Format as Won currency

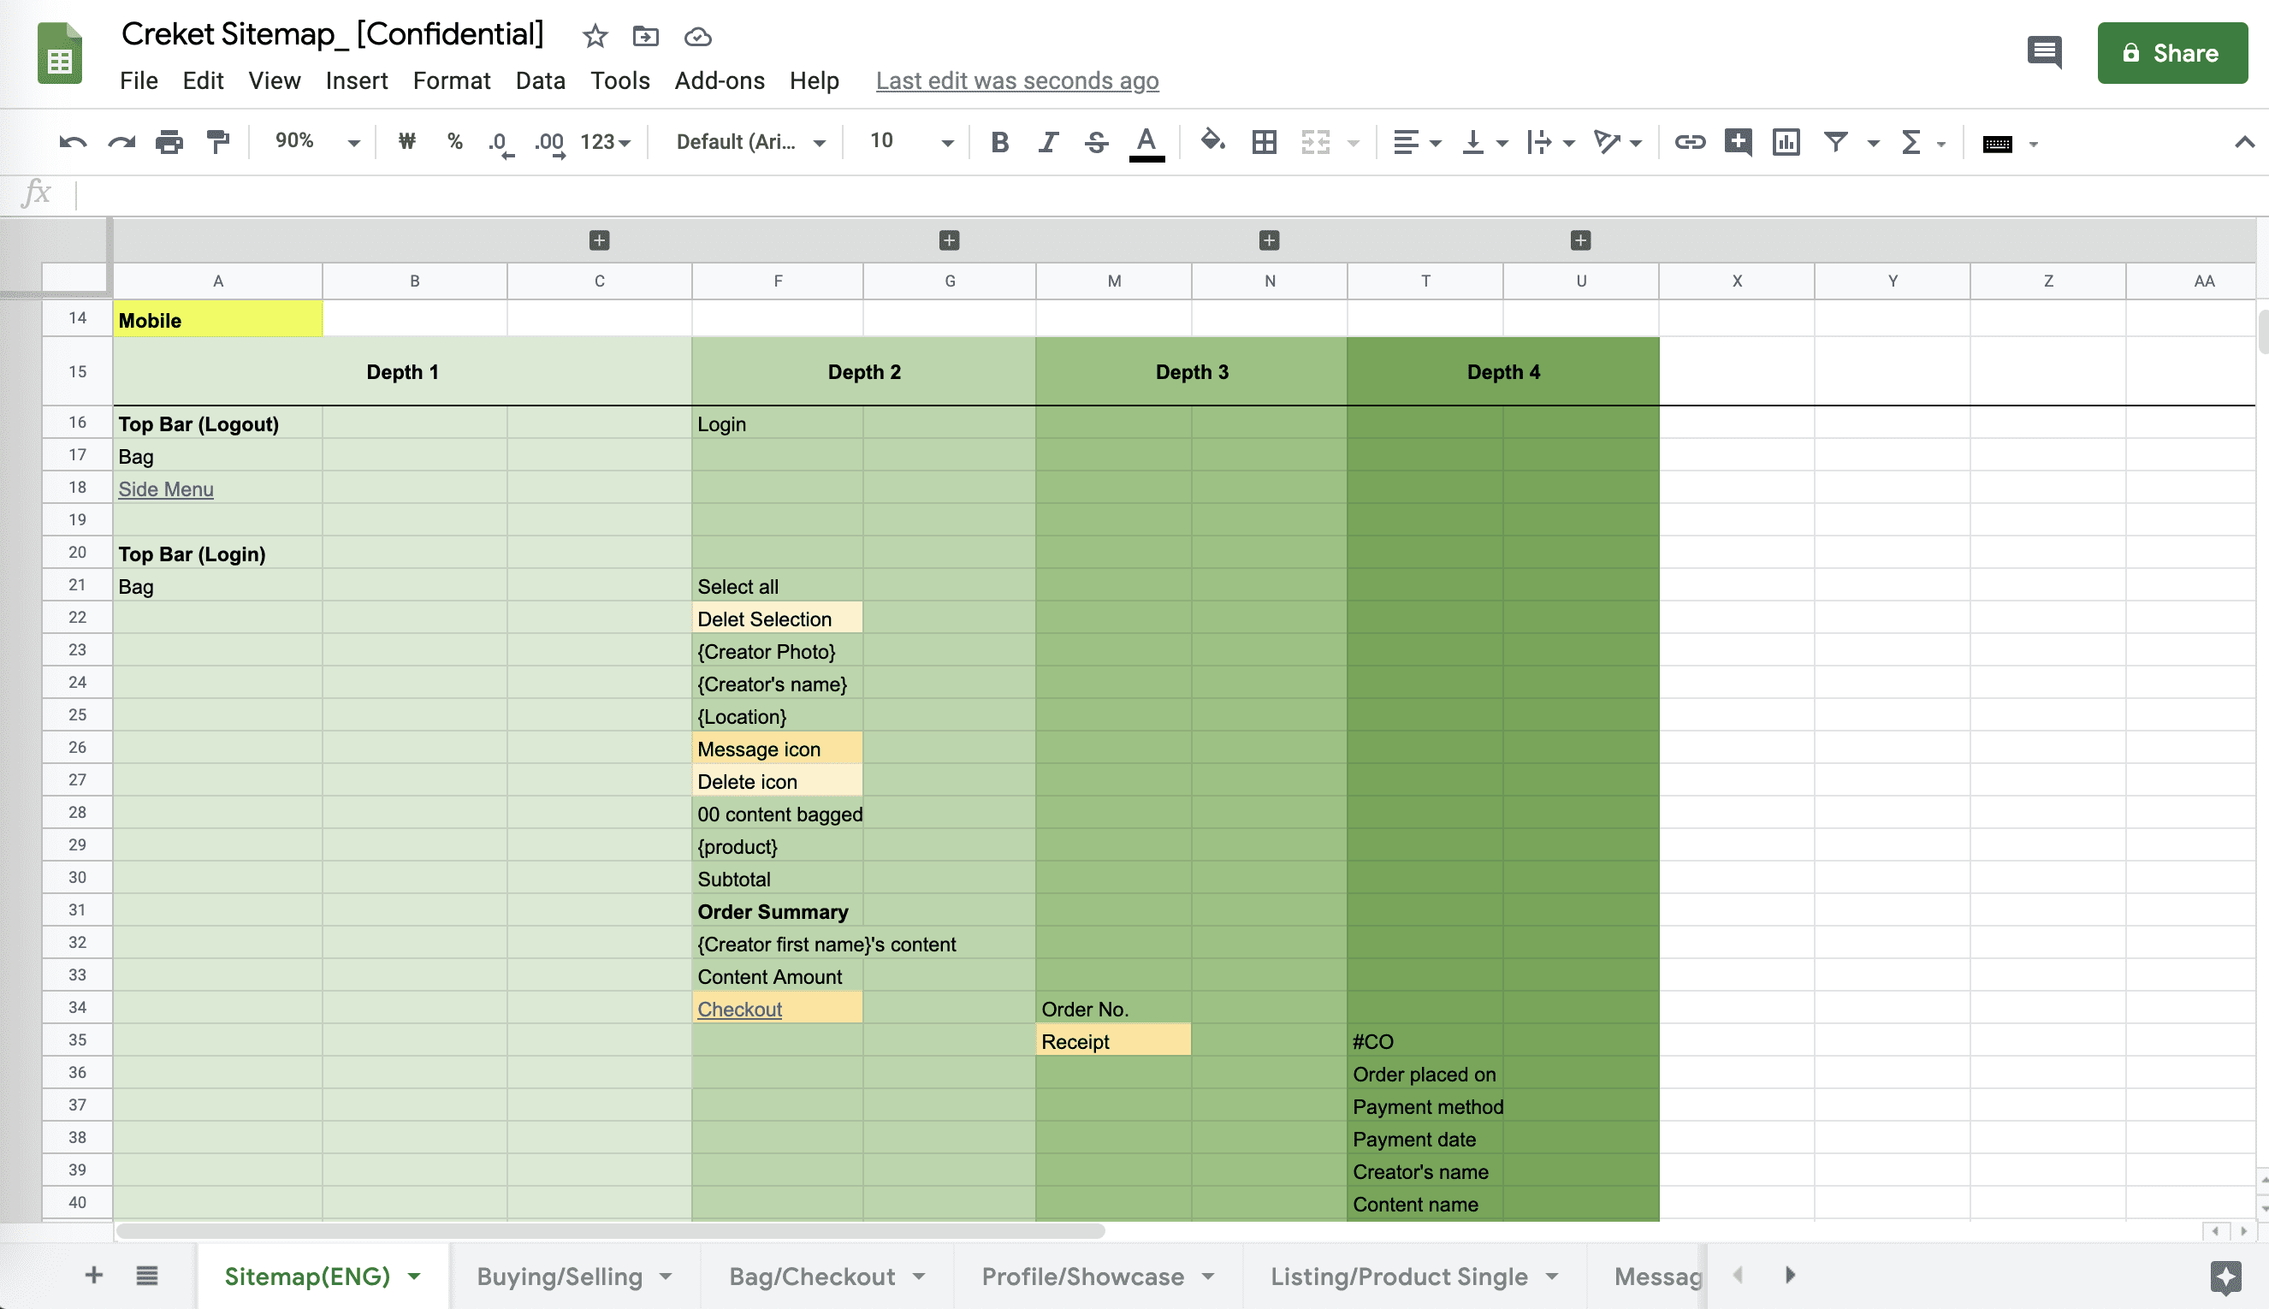pos(407,141)
